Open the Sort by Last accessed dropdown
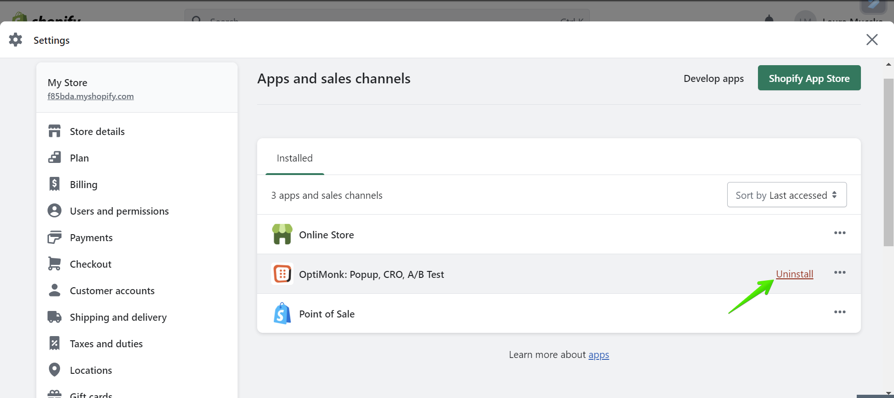This screenshot has height=398, width=894. pos(787,195)
